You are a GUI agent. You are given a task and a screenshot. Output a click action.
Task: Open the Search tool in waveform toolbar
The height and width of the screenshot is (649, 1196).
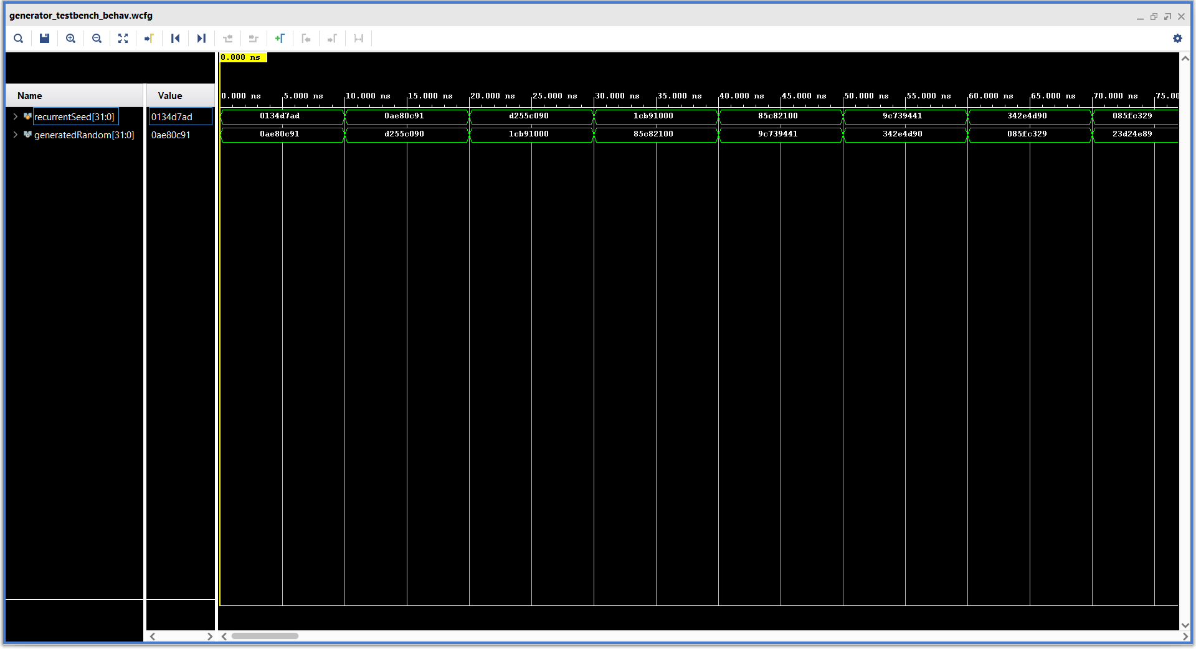tap(19, 39)
